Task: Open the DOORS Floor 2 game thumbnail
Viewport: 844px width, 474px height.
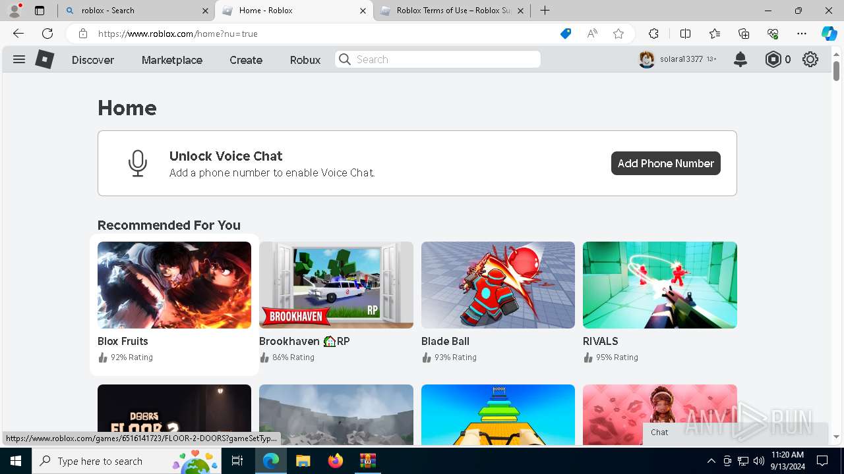Action: pos(174,414)
